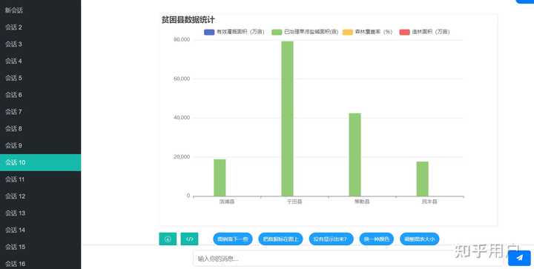The width and height of the screenshot is (534, 269).
Task: Click the green bar for 策勒县
Action: (x=355, y=155)
